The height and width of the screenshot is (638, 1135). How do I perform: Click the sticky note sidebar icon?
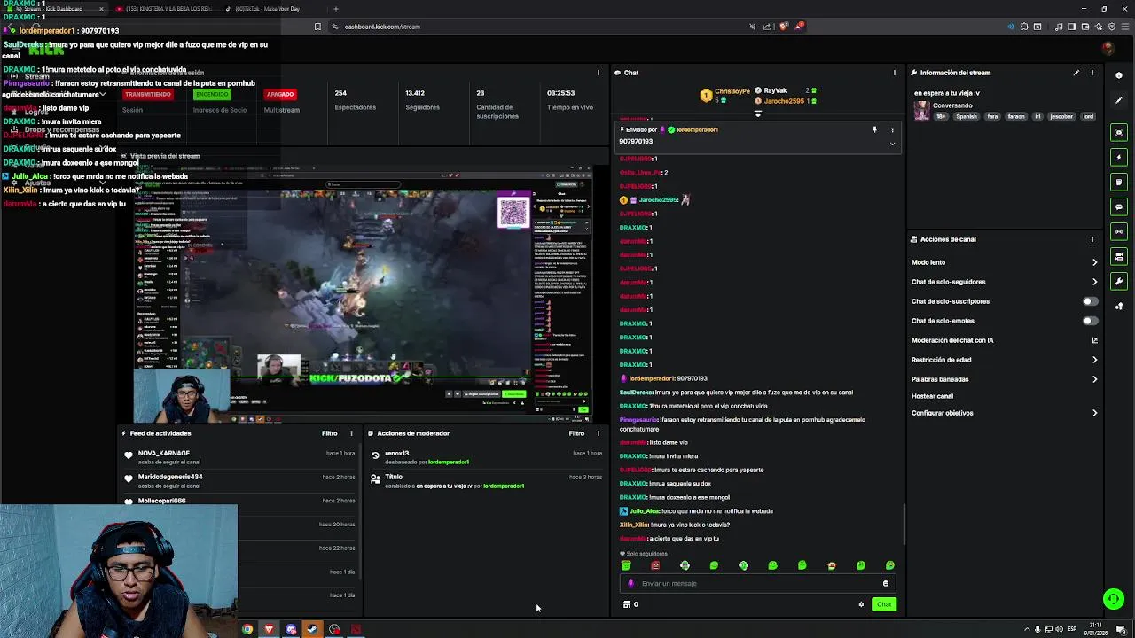click(x=1119, y=182)
